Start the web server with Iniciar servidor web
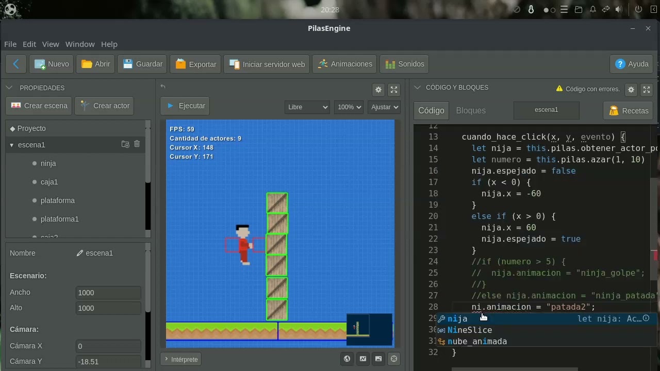 click(x=267, y=64)
